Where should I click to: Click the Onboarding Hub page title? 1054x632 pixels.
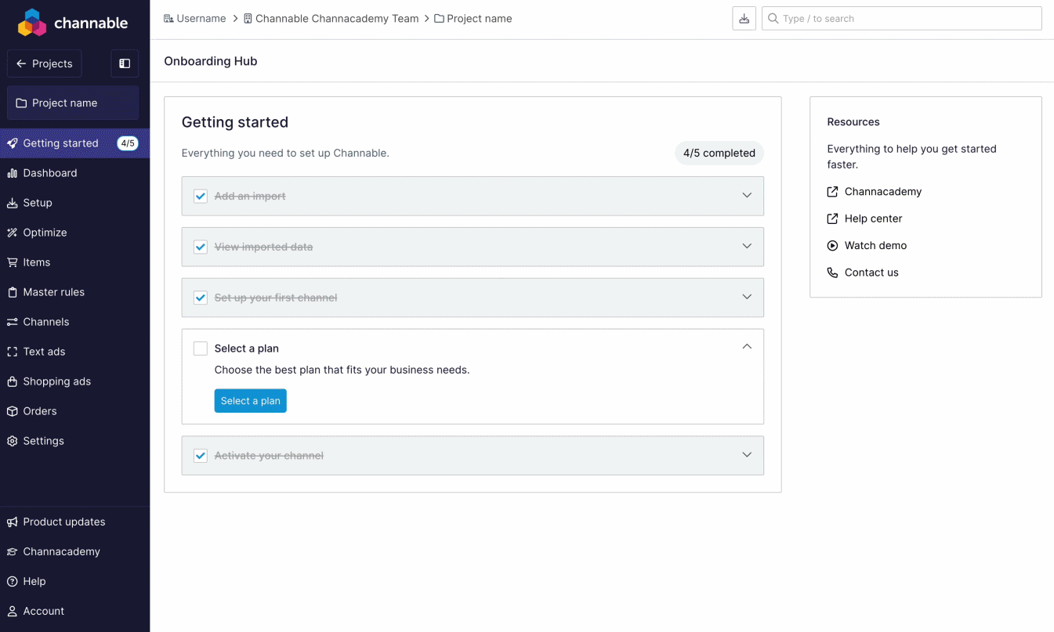pos(211,61)
